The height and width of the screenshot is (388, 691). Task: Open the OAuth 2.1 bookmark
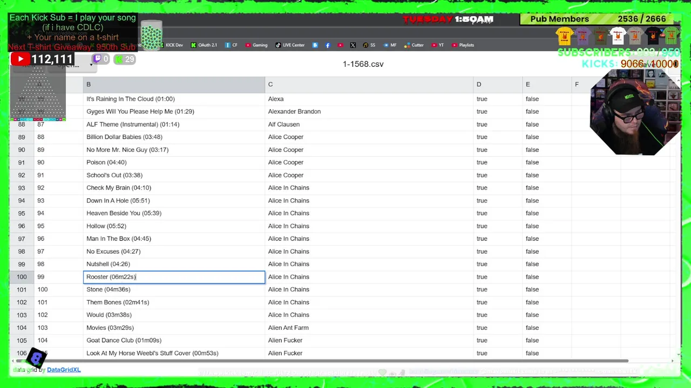pos(204,45)
